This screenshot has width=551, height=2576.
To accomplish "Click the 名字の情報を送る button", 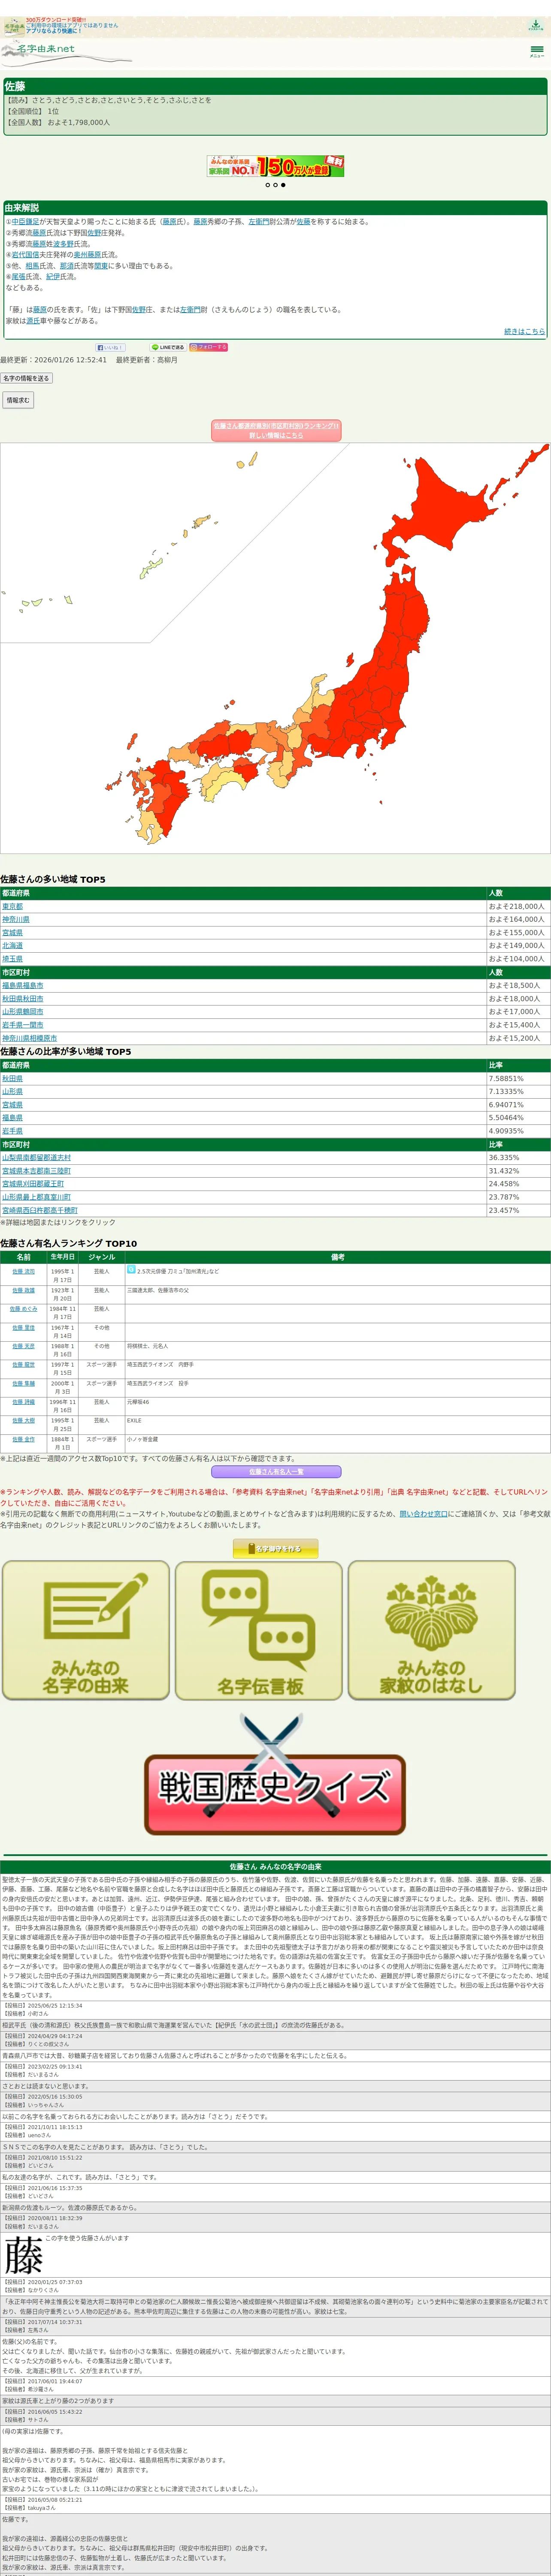I will (x=26, y=378).
